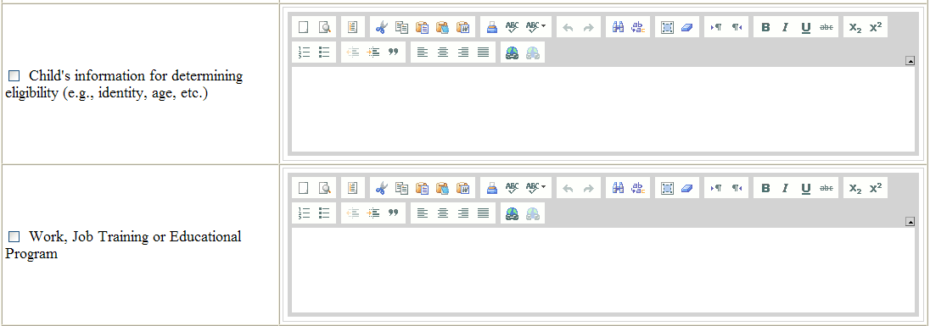Viewport: 930px width, 326px height.
Task: Open spell-check-as-you-type dropdown in Work, Job Training editor
Action: click(x=535, y=188)
